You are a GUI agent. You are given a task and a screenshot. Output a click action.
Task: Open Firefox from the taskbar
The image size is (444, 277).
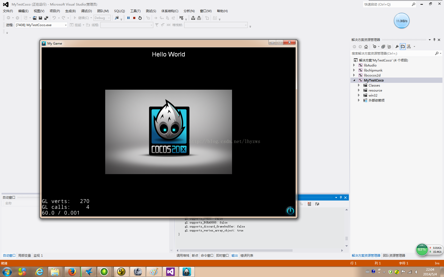click(72, 272)
